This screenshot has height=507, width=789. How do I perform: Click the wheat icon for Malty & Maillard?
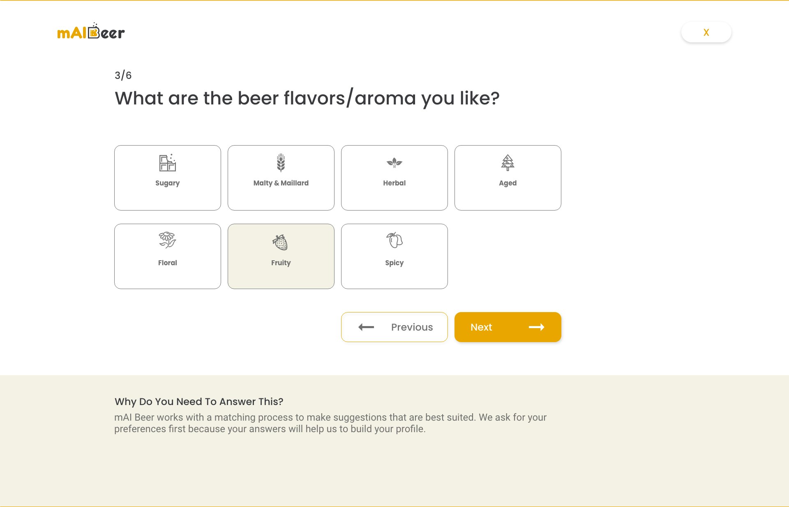coord(281,163)
